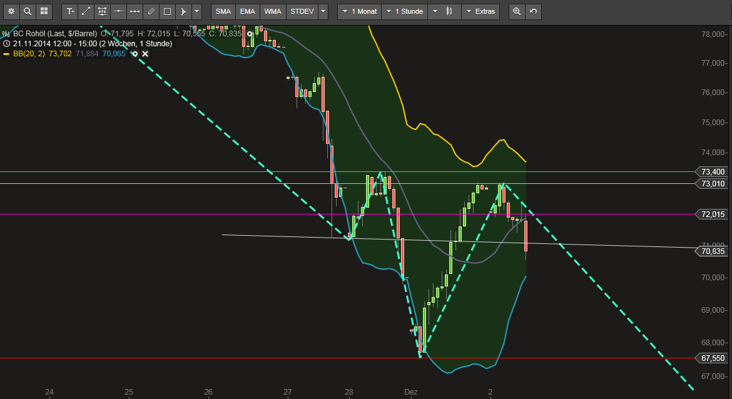Click BC Rohöl (Last, $/Barrel) title
The height and width of the screenshot is (399, 732).
55,34
